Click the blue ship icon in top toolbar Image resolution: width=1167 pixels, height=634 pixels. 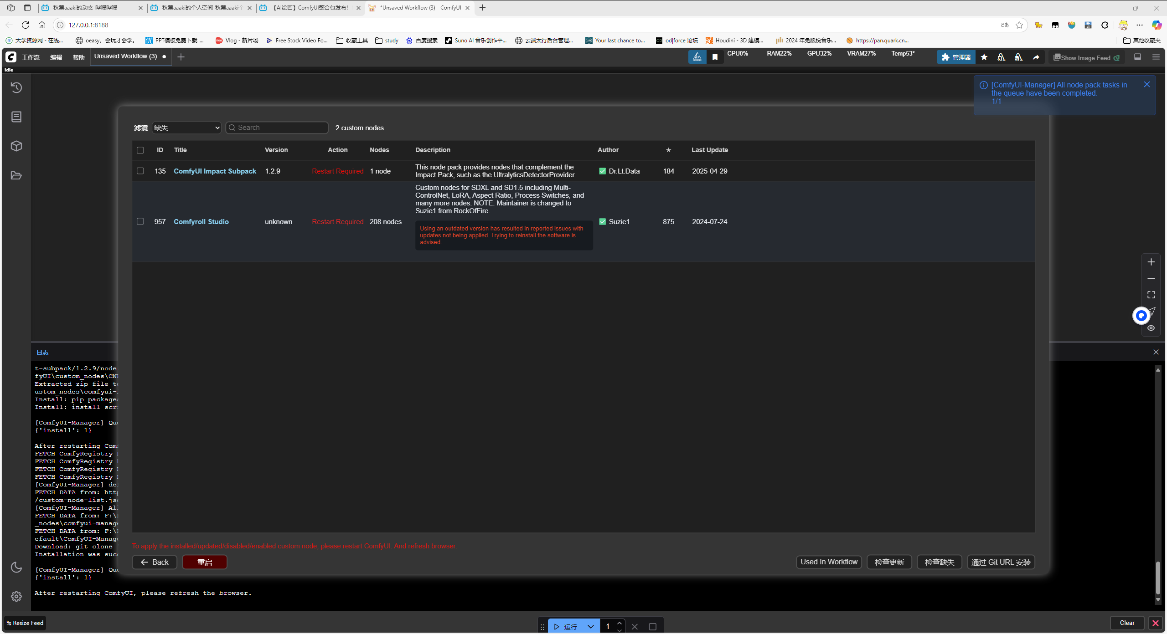pos(697,57)
